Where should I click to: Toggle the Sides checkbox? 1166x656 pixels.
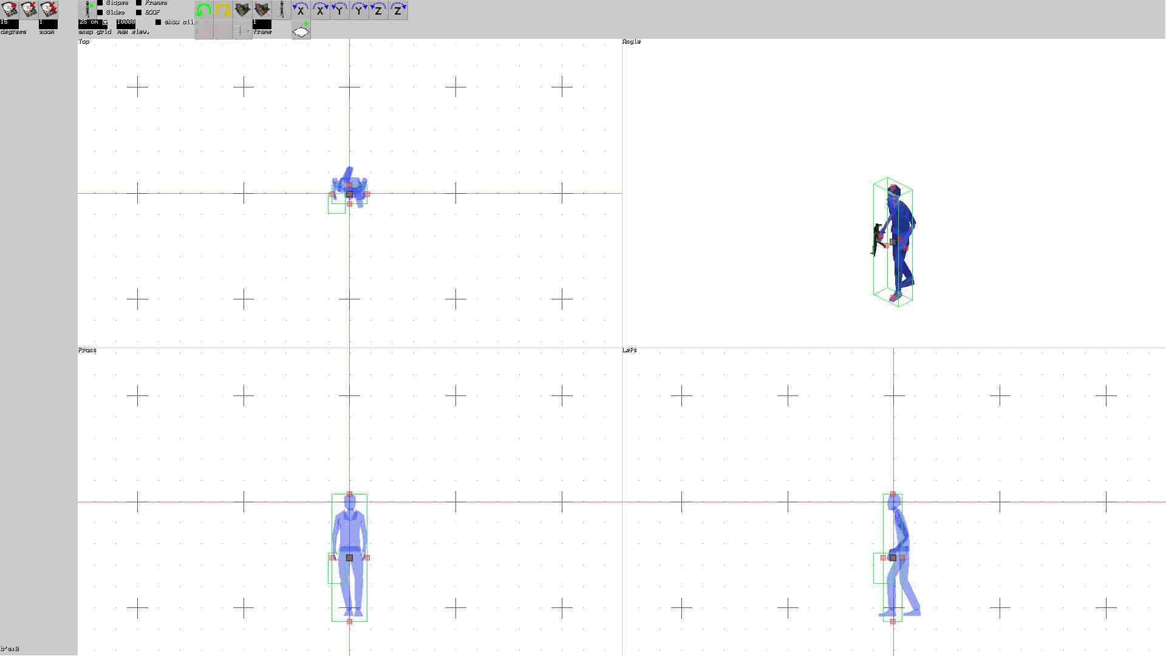click(x=101, y=12)
